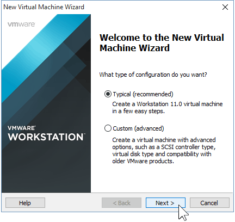Click the "Custom (advanced)" label text
This screenshot has height=222, width=235.
pyautogui.click(x=138, y=128)
